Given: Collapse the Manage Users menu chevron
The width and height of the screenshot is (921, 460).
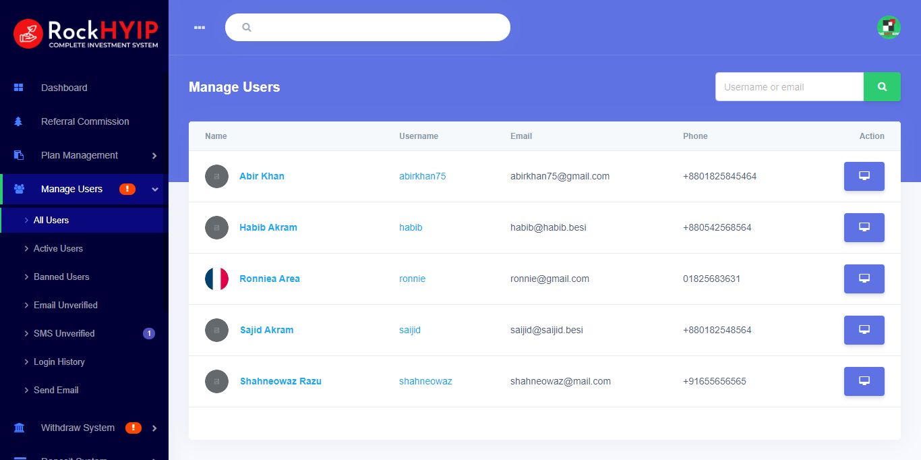Looking at the screenshot, I should pos(155,190).
